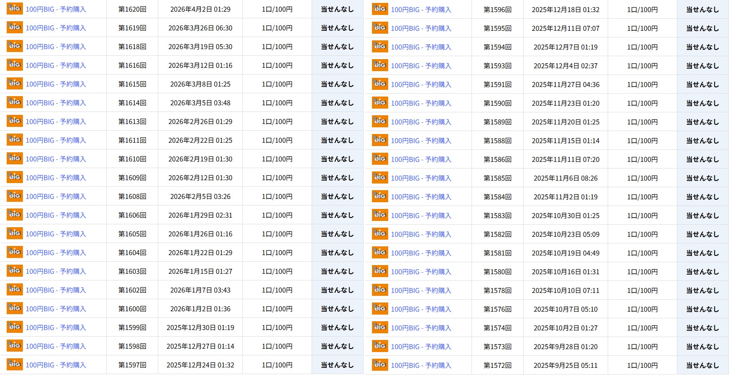Click the 1口/100円 cell in the 第1588回 row
The height and width of the screenshot is (377, 731).
click(642, 141)
